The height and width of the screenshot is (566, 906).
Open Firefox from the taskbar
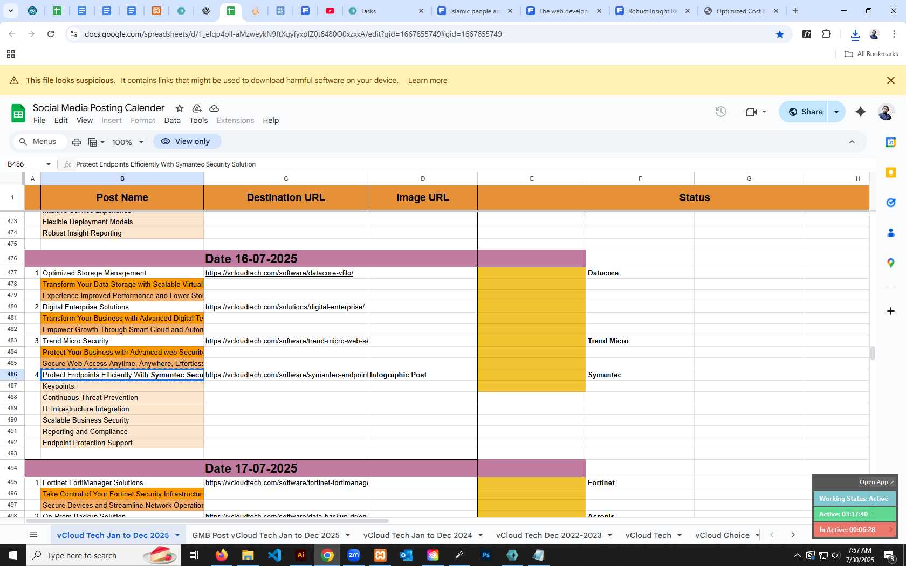point(222,555)
